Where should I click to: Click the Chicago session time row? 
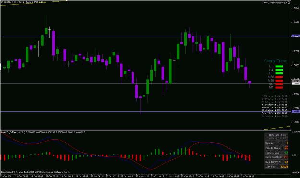[x=275, y=110]
